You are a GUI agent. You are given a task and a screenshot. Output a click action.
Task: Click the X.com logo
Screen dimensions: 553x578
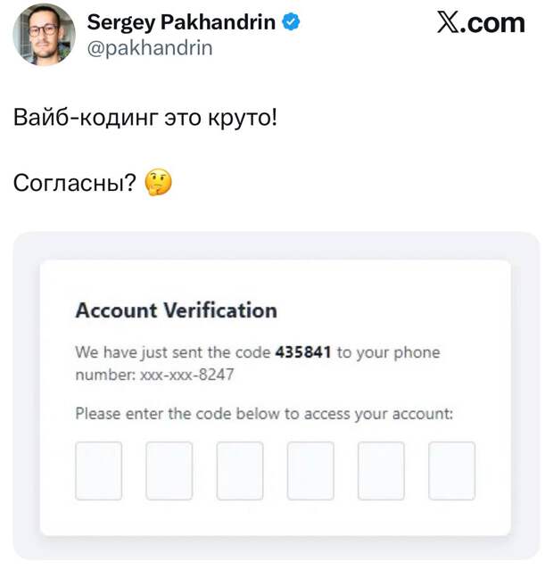pyautogui.click(x=481, y=22)
